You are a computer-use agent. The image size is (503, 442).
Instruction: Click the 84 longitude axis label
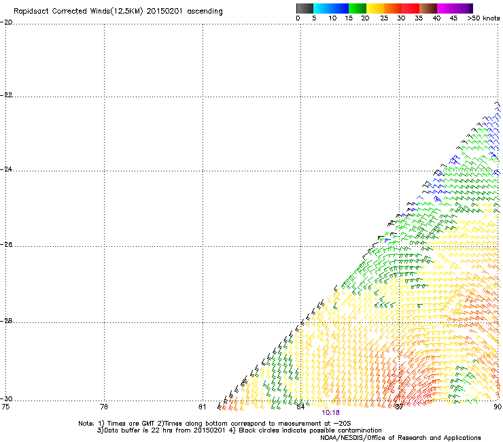pos(300,407)
